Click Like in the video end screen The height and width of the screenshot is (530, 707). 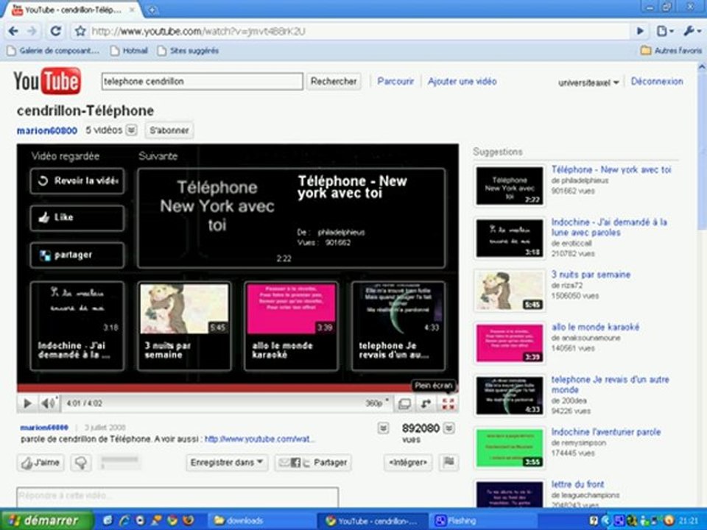pyautogui.click(x=77, y=218)
